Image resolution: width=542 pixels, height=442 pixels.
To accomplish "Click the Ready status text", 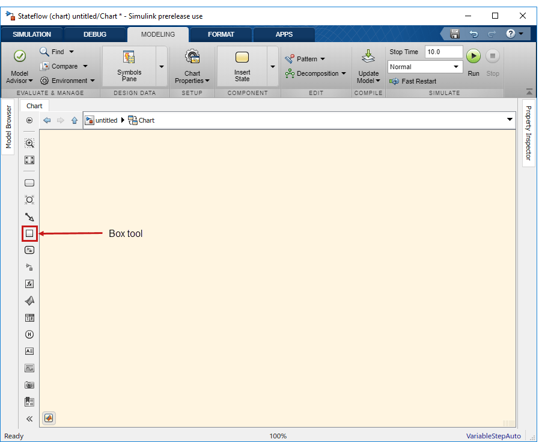I will pyautogui.click(x=14, y=436).
